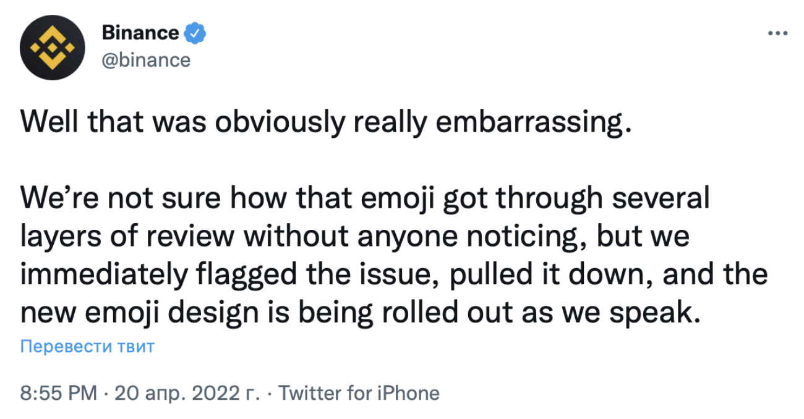Open the 8:55 PM timestamp link

pos(59,393)
